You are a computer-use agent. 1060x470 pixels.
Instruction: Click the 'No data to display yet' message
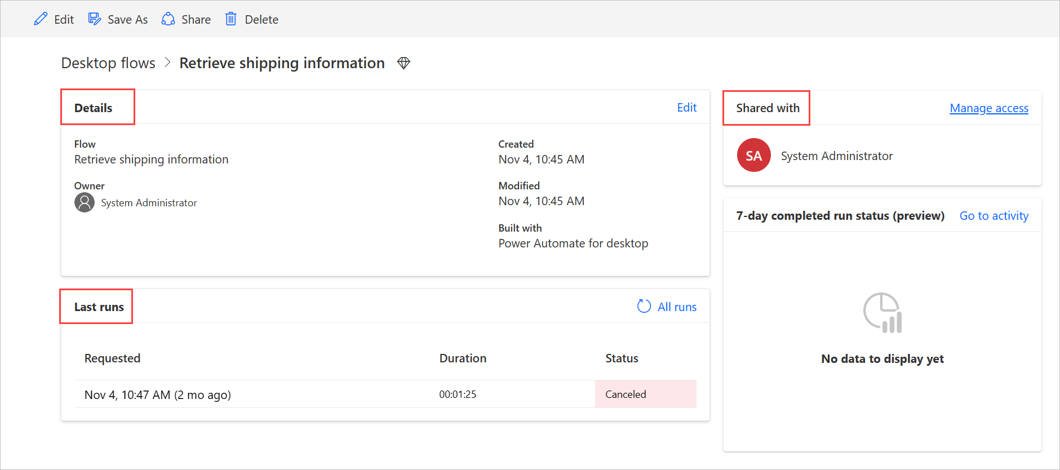(x=882, y=359)
